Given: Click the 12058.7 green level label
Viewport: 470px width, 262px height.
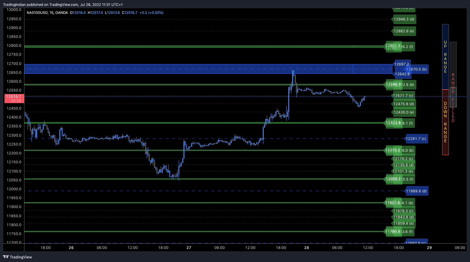Looking at the screenshot, I should [x=393, y=179].
